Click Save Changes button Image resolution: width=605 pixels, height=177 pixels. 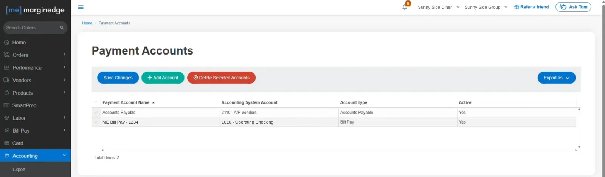tap(118, 78)
